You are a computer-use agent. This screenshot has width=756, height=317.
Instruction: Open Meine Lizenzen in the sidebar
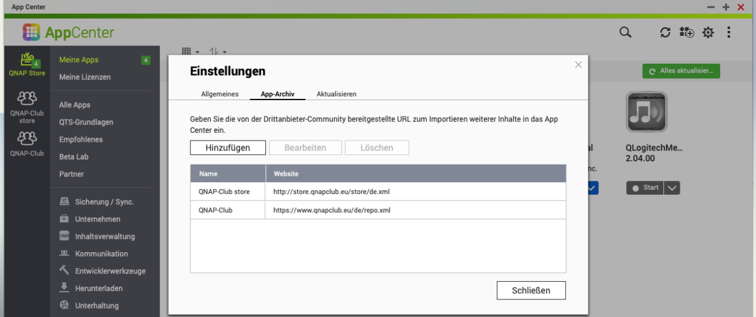(84, 77)
